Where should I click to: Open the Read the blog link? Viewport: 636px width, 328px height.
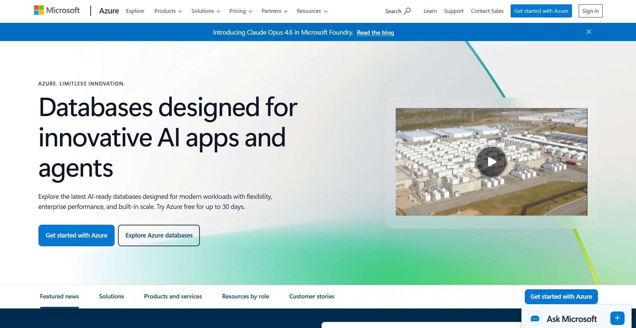(375, 33)
